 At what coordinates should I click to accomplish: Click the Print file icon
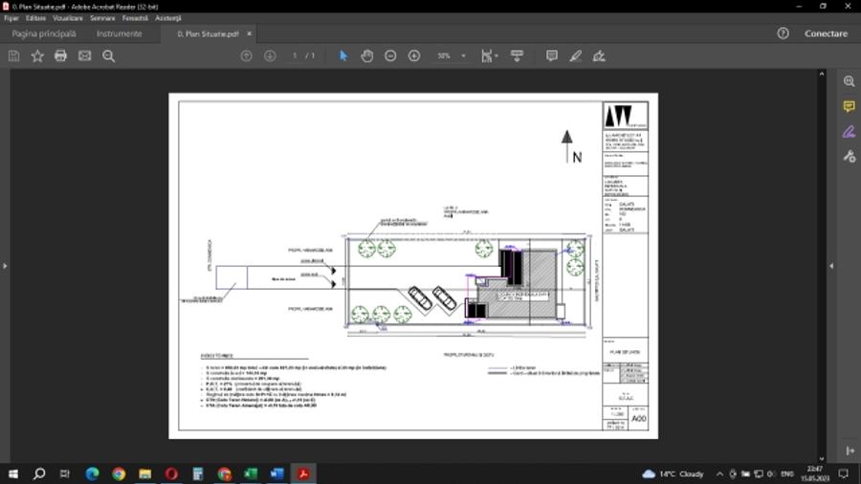pyautogui.click(x=60, y=56)
